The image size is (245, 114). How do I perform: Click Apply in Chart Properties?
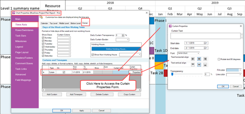point(81,111)
